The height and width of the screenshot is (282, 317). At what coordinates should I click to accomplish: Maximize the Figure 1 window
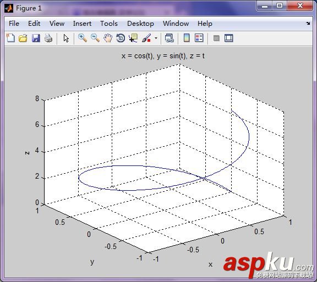(280, 5)
